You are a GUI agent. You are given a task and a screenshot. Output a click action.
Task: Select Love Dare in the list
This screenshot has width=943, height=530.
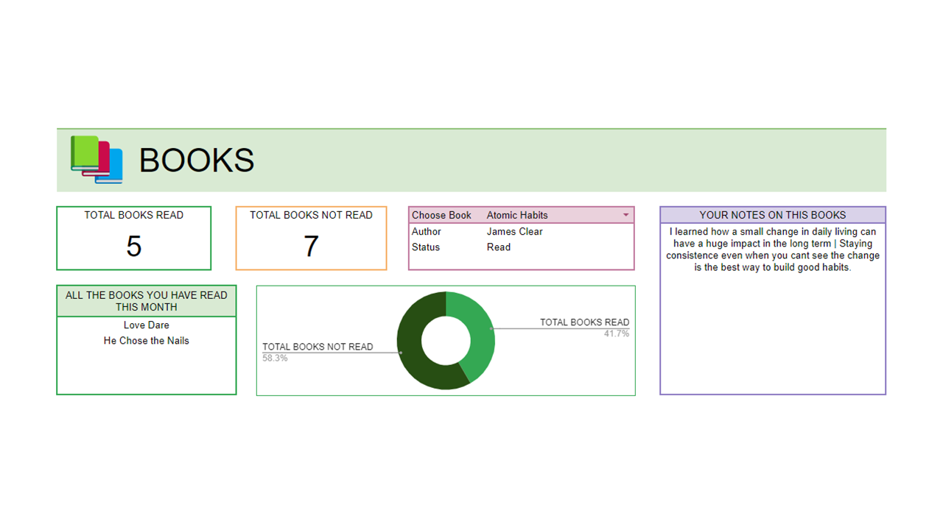coord(147,325)
